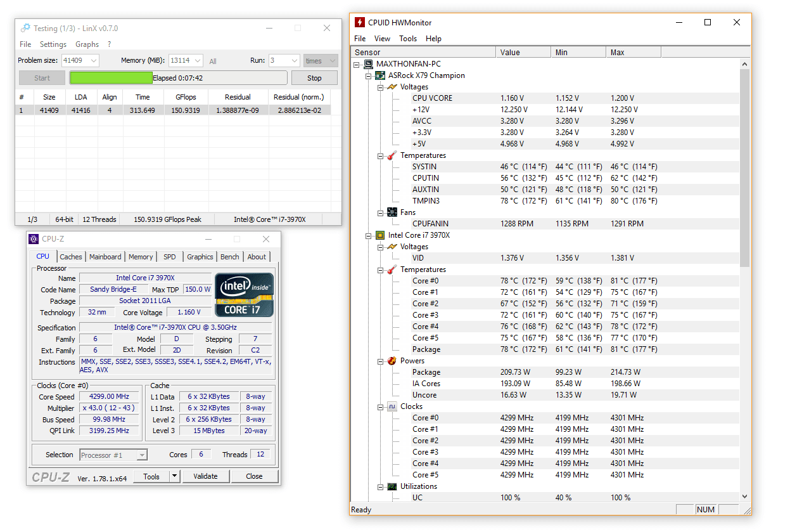Open the HWMonitor File menu
This screenshot has height=532, width=790.
pyautogui.click(x=360, y=39)
